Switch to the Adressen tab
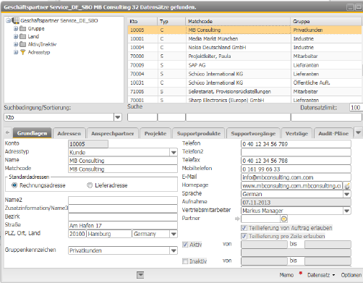Image resolution: width=363 pixels, height=283 pixels. 69,133
